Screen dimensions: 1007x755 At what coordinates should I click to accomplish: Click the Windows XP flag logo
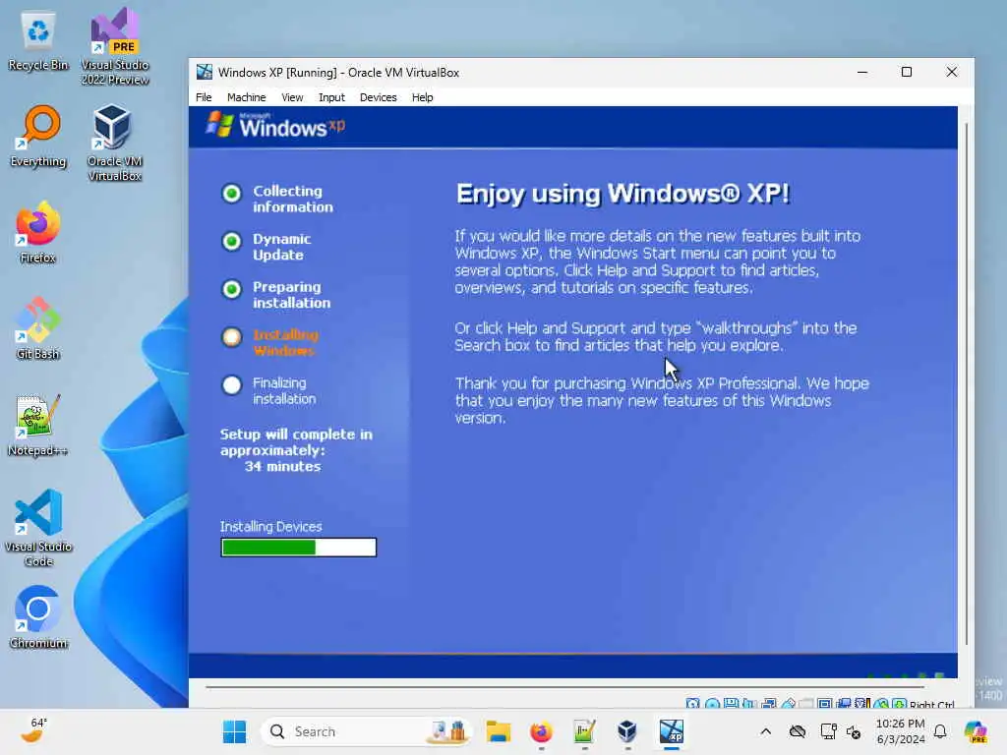219,124
